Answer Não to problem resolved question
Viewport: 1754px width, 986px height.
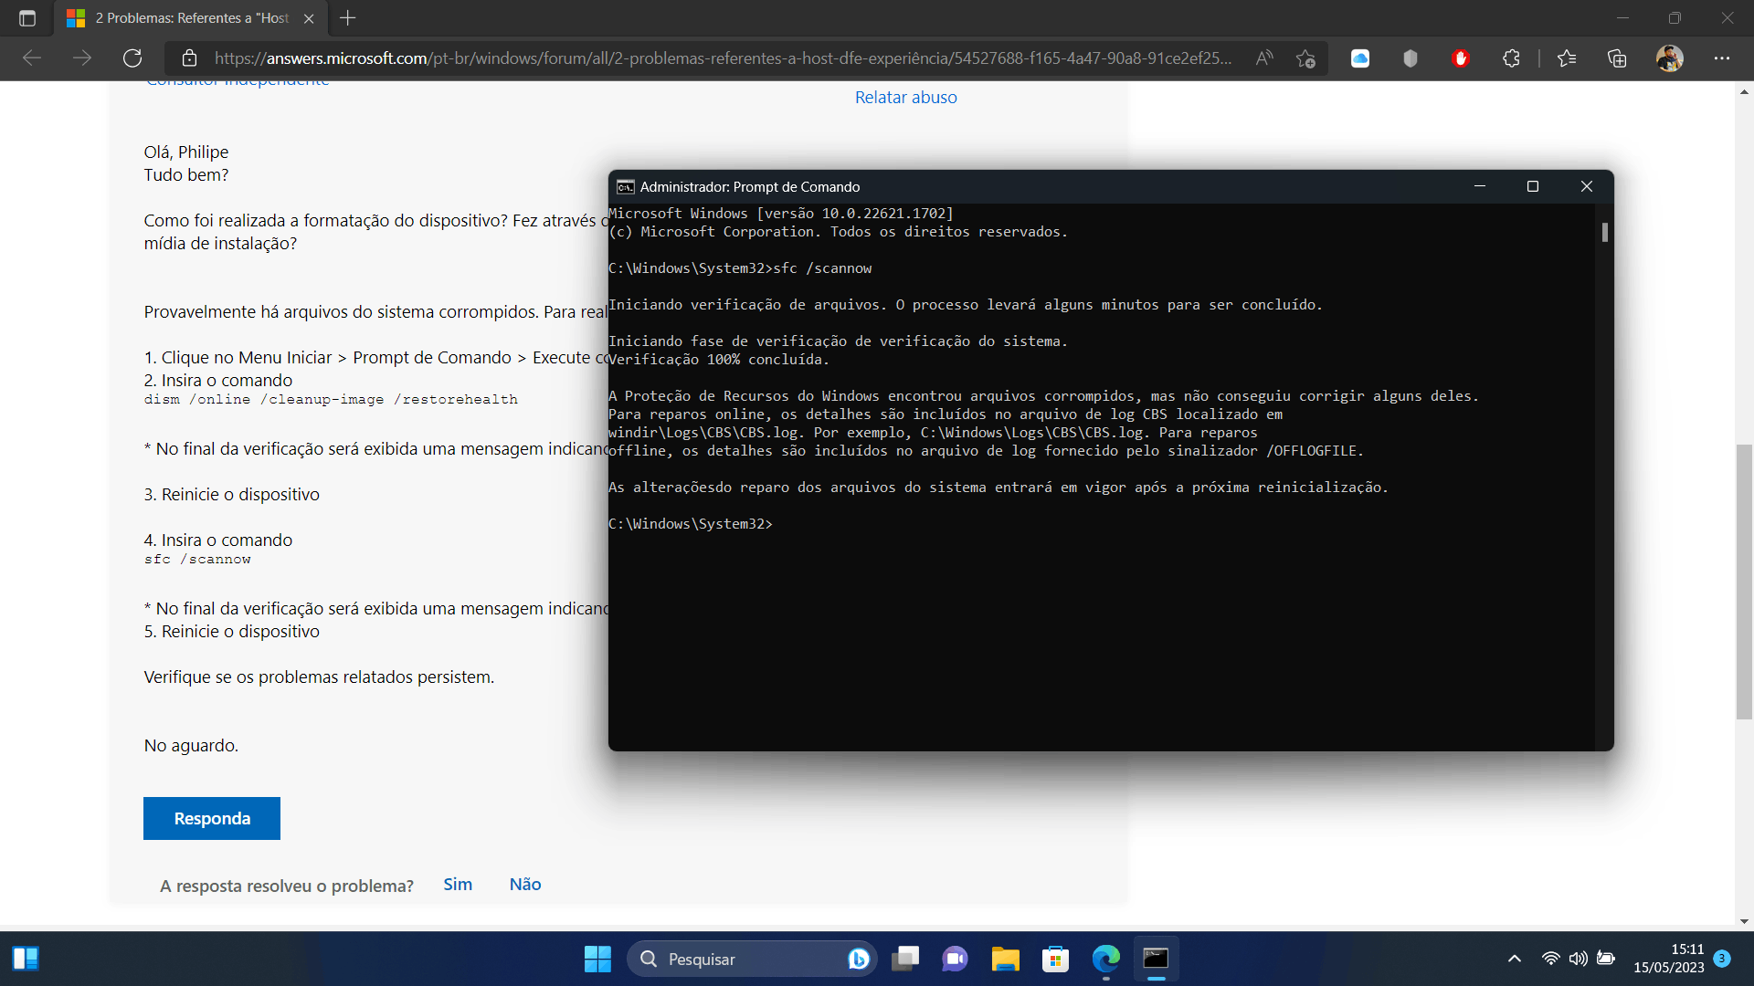525,885
